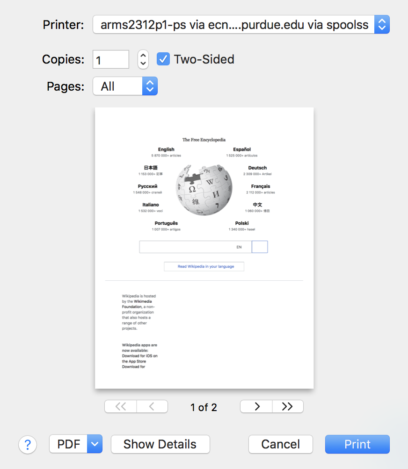Click the Wikipedia globe logo in preview
Viewport: 408px width, 469px height.
pyautogui.click(x=204, y=189)
